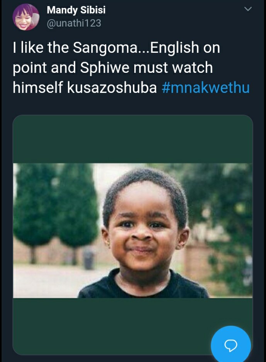The width and height of the screenshot is (266, 362).
Task: Click the blue hashtag text ending the tweet
Action: pyautogui.click(x=206, y=88)
